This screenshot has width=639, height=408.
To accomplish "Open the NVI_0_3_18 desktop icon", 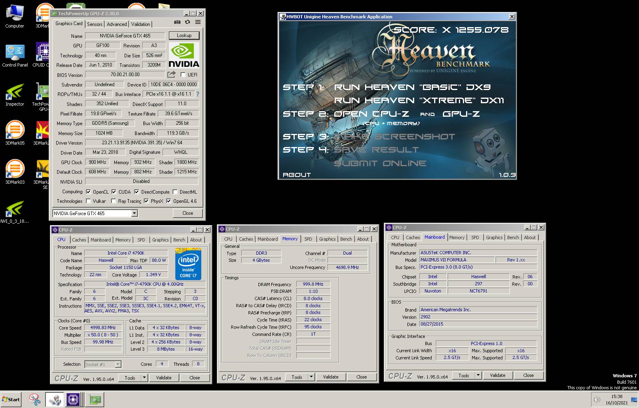I will point(15,212).
